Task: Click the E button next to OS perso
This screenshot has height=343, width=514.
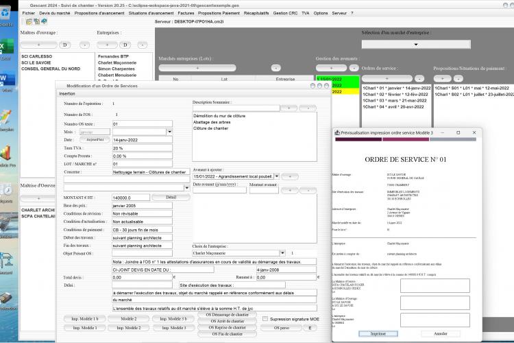Action: coord(310,328)
